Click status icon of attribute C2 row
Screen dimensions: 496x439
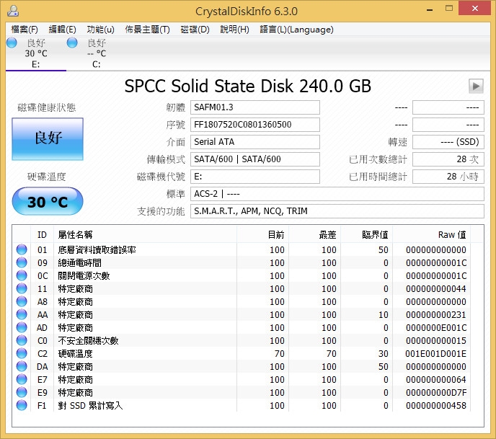point(22,353)
